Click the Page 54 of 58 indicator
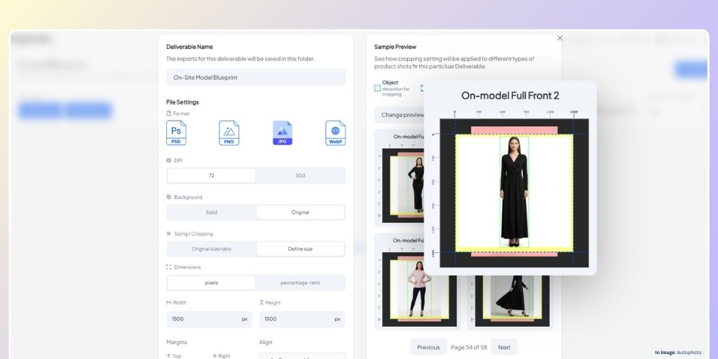 coord(468,347)
